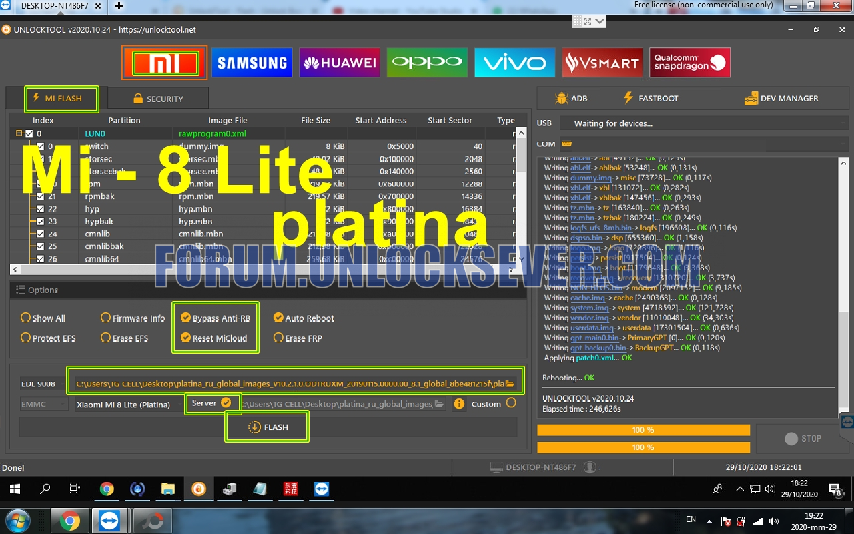Switch to the MI FLASH tab
Image resolution: width=854 pixels, height=534 pixels.
[62, 99]
